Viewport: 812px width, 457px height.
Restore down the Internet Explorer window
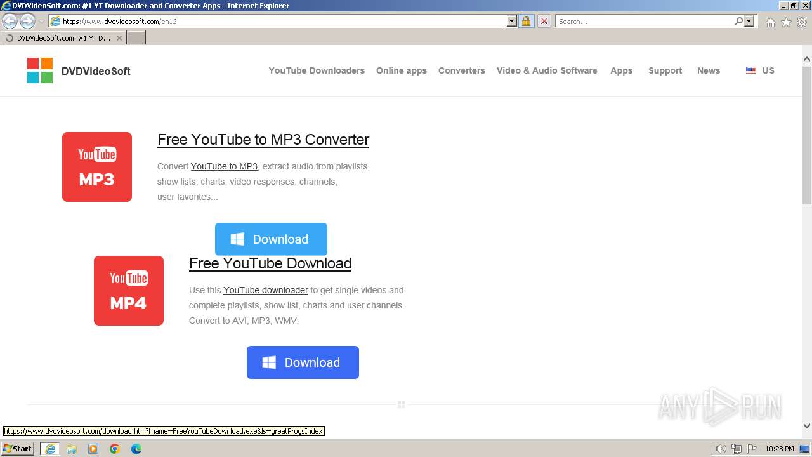pos(794,5)
